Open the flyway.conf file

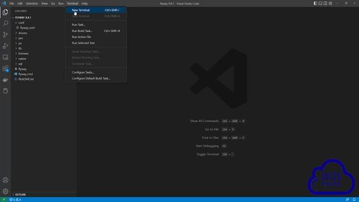coord(27,27)
